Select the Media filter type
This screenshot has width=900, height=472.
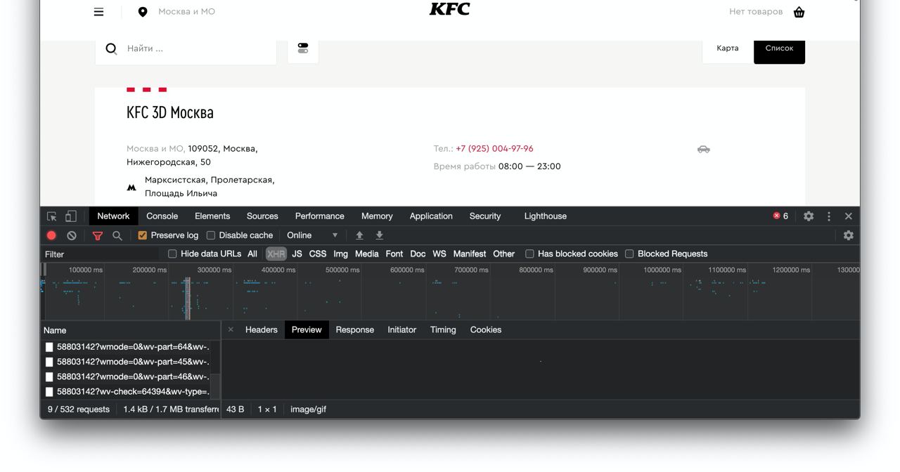366,254
